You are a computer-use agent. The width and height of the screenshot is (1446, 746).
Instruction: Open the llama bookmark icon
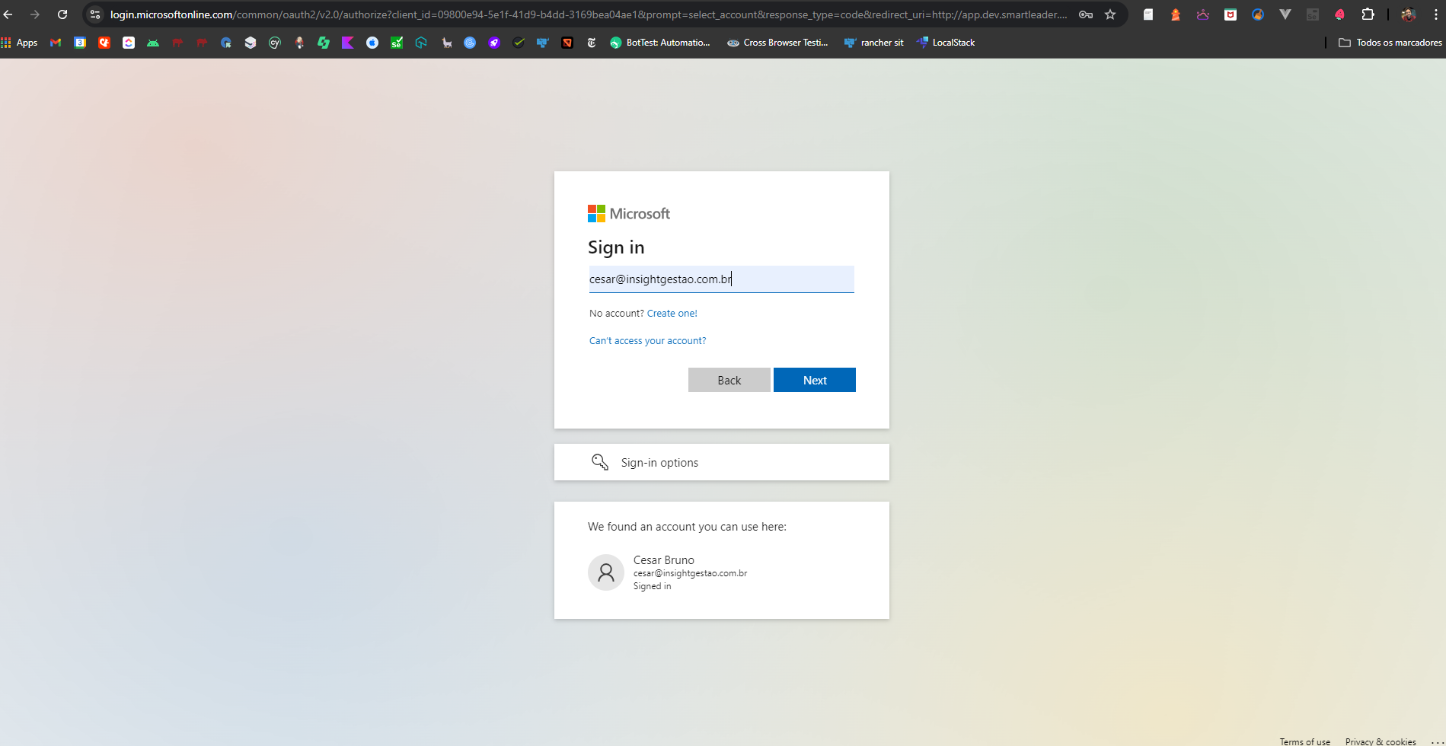(445, 43)
